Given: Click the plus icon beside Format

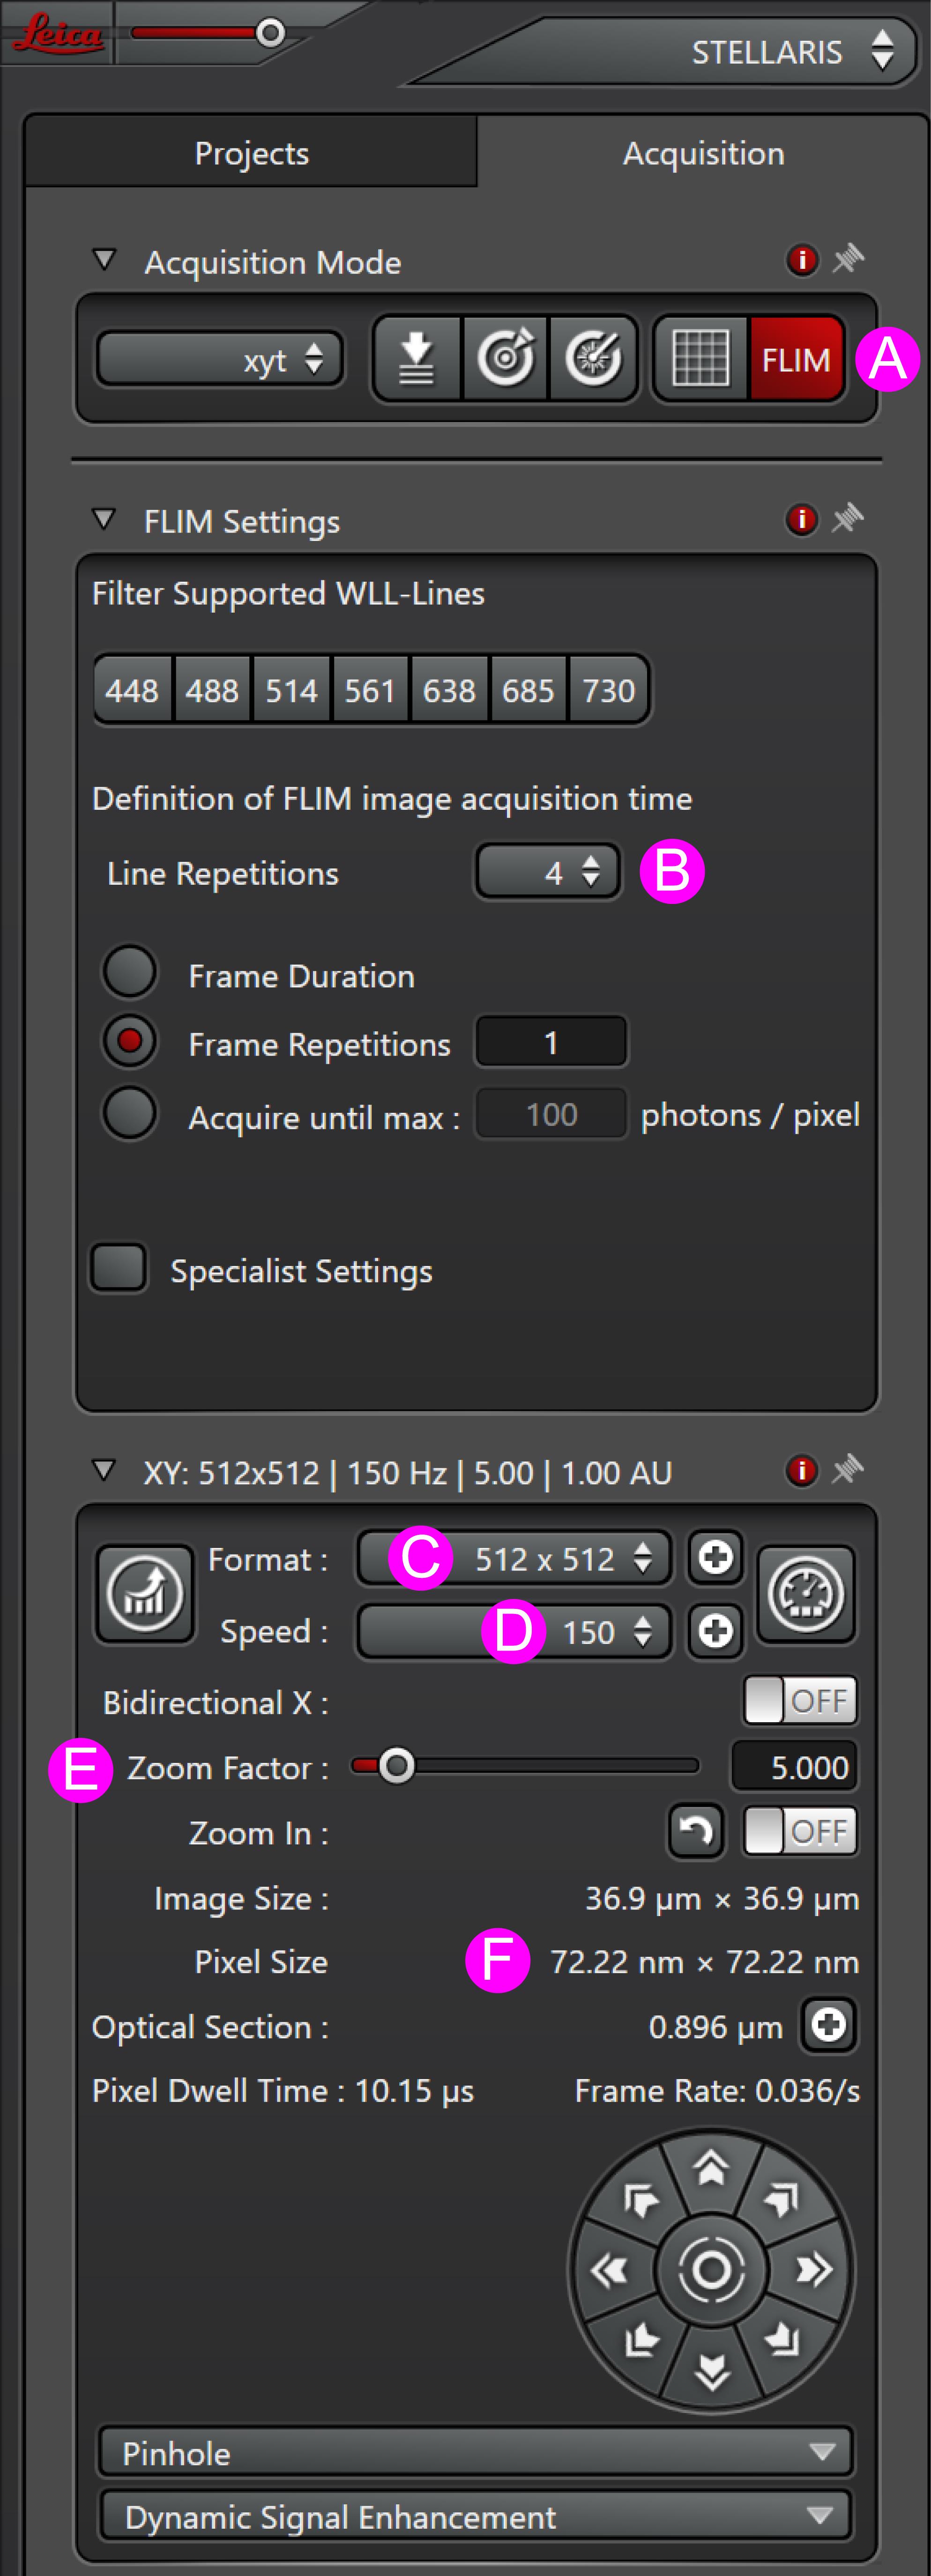Looking at the screenshot, I should [715, 1557].
